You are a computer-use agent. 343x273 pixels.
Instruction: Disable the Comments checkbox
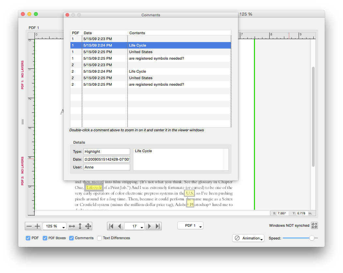71,238
